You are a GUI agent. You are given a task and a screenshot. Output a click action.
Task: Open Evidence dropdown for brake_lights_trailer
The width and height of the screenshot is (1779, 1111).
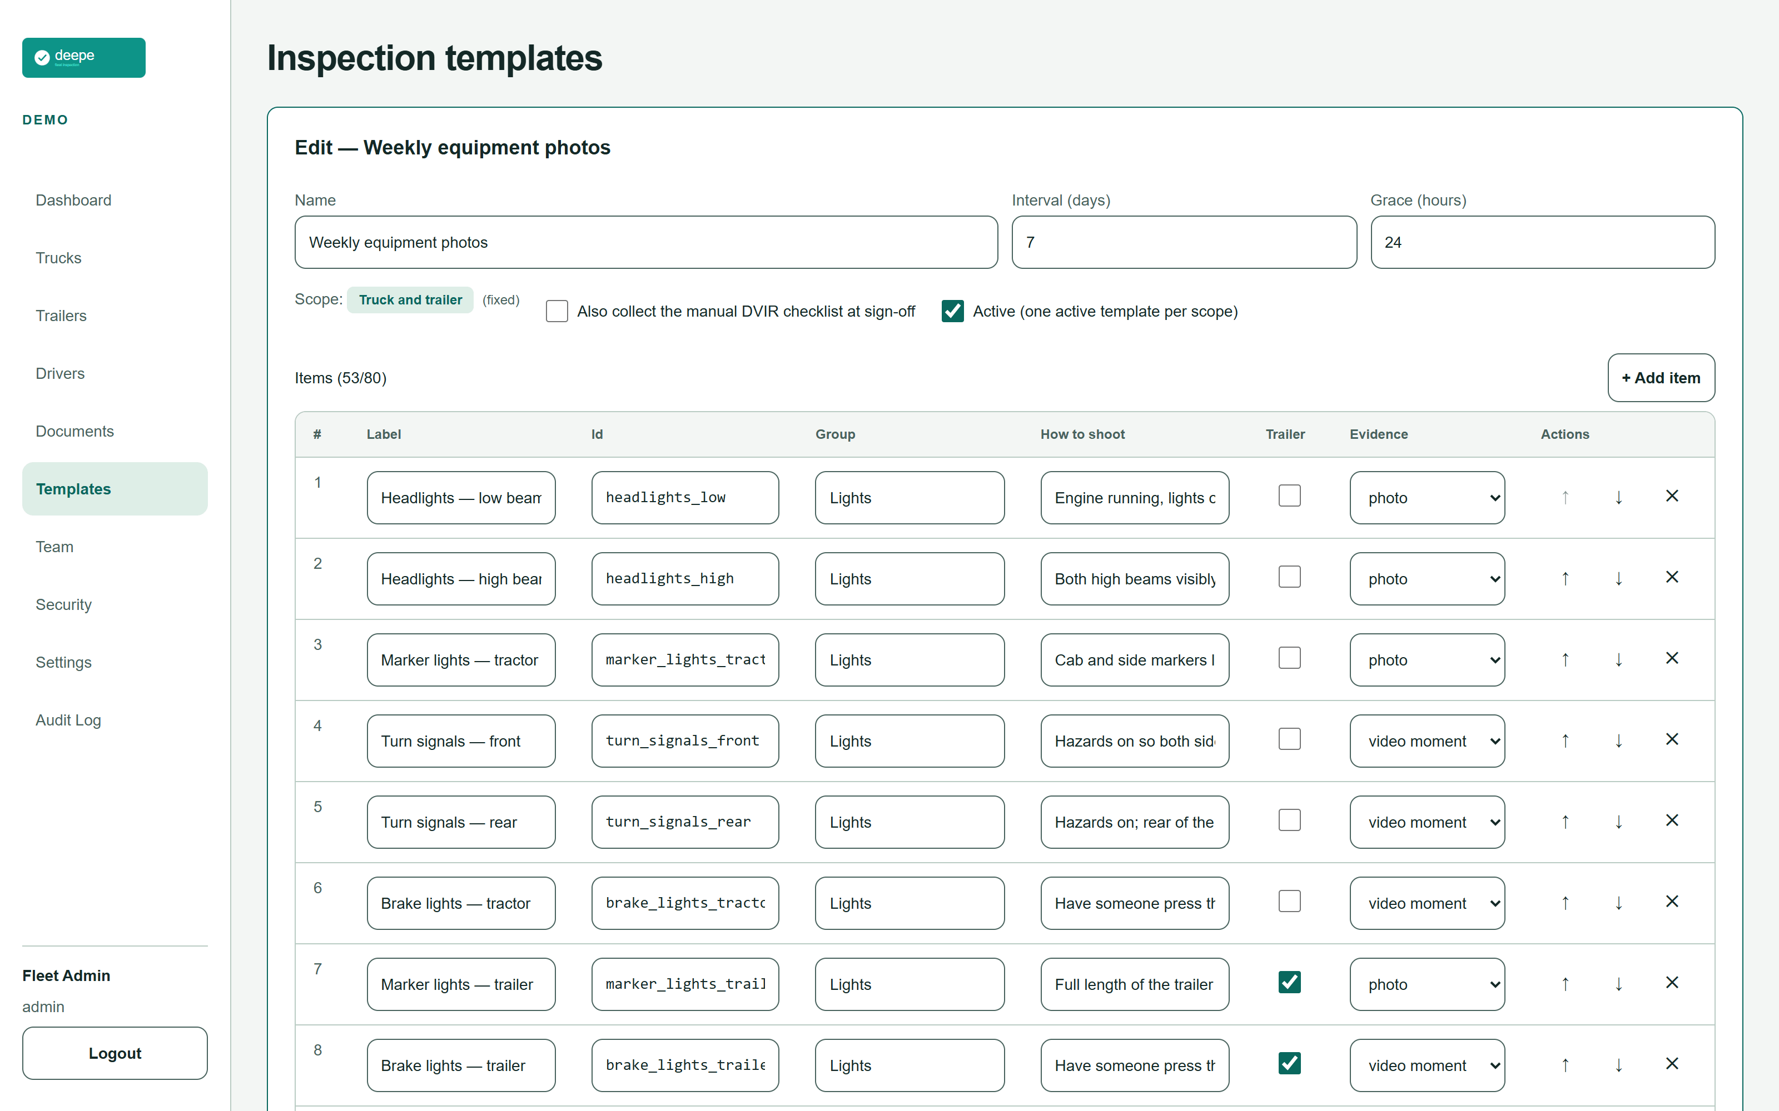tap(1427, 1065)
